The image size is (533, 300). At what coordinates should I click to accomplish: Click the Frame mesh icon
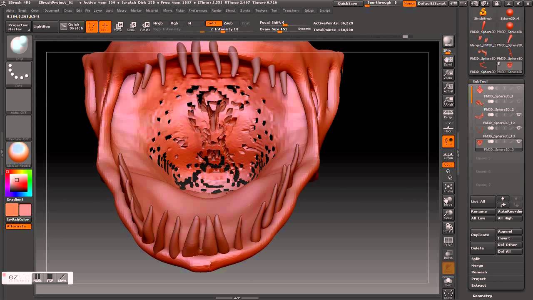tap(448, 188)
